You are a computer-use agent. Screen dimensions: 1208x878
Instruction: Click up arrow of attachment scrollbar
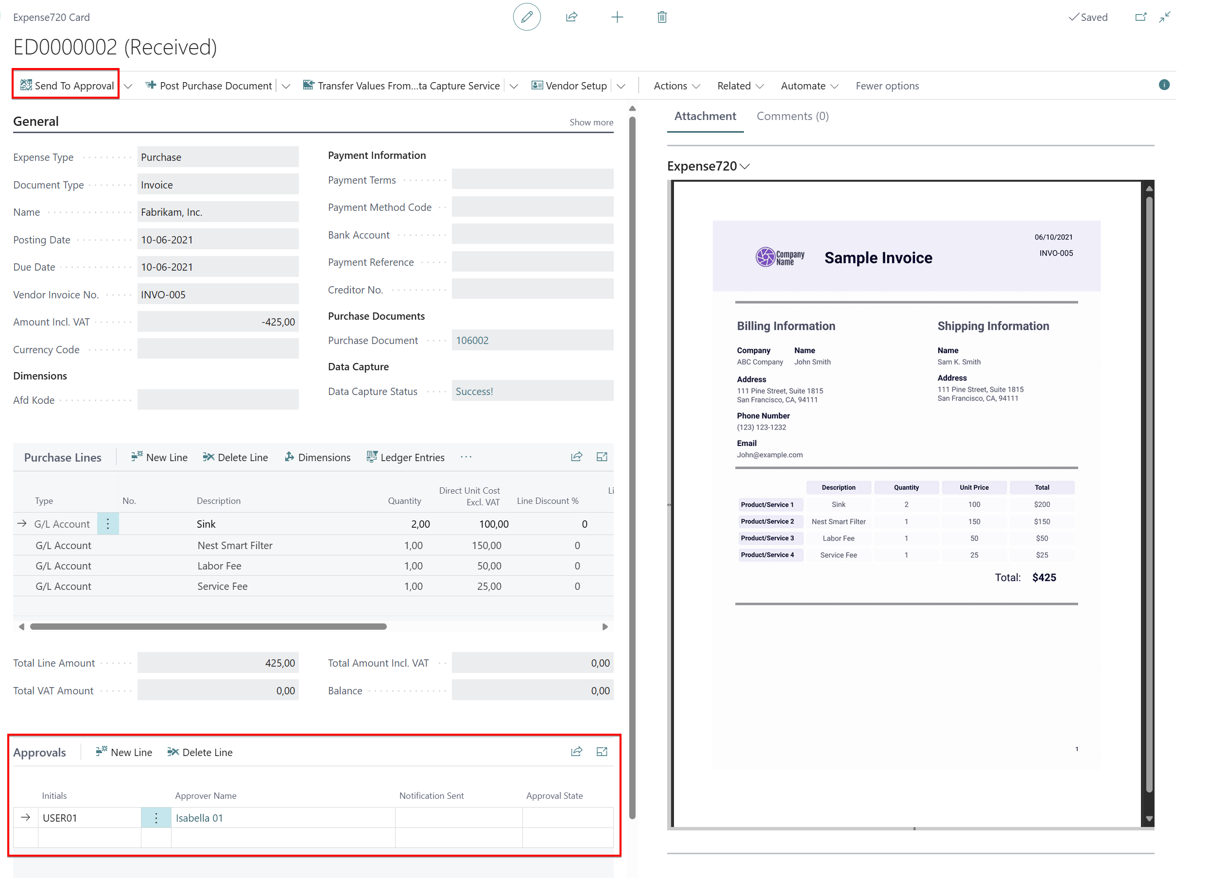1149,189
